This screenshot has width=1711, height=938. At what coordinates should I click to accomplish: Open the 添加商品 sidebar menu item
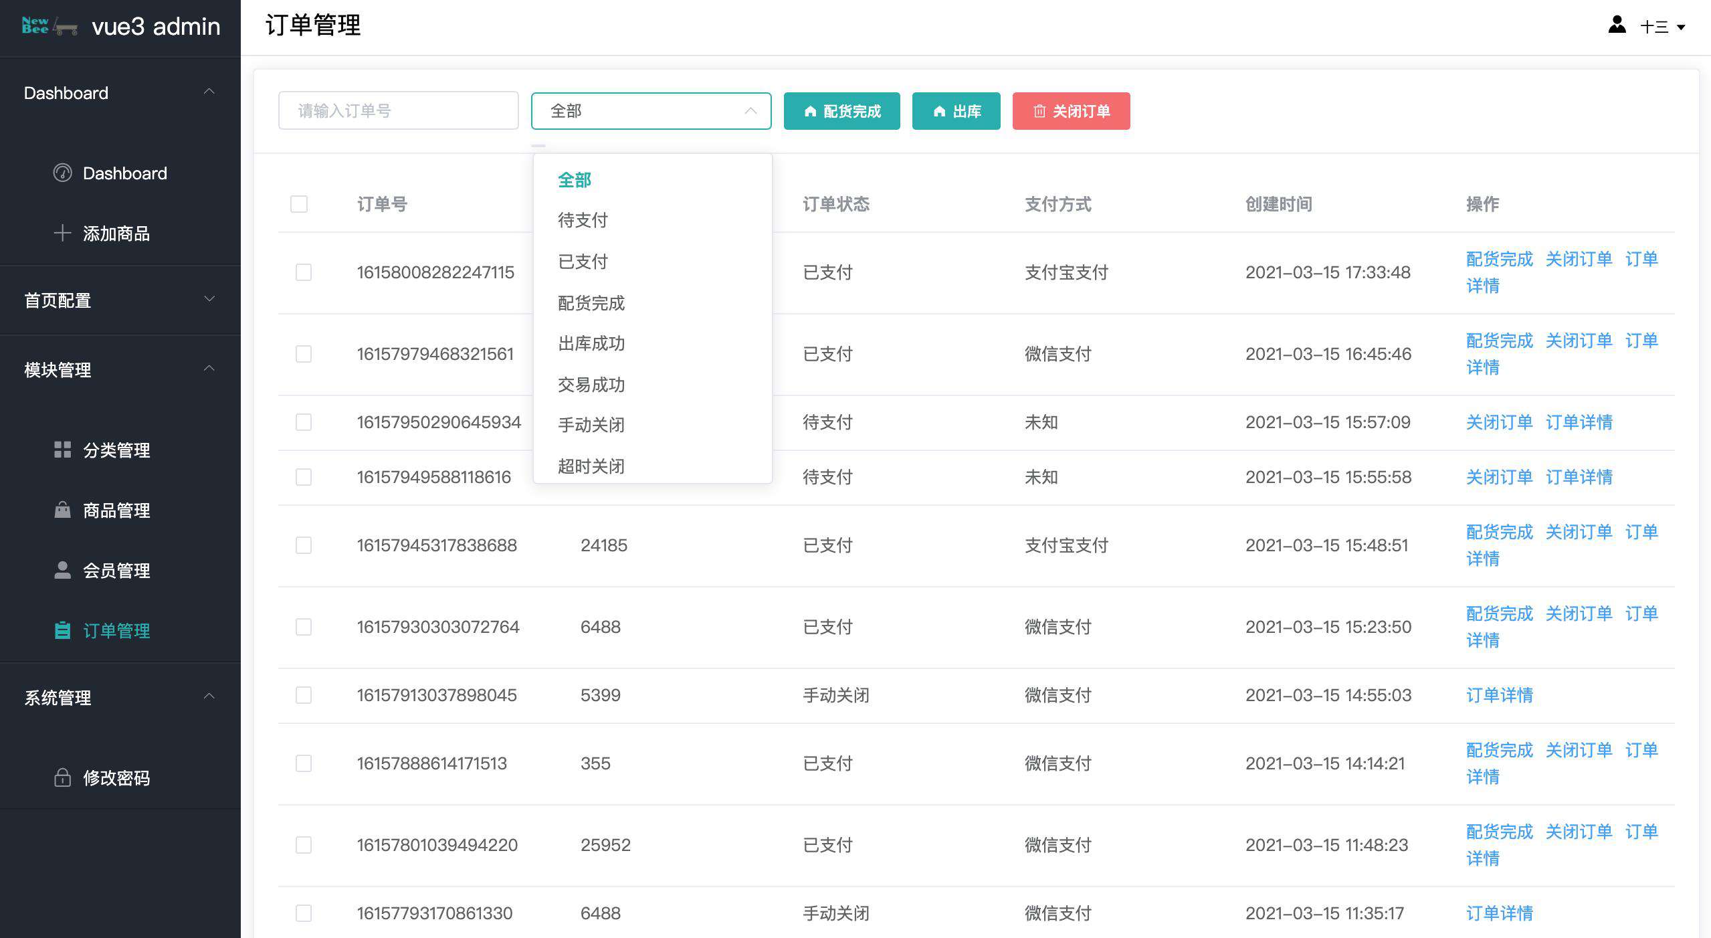point(120,233)
